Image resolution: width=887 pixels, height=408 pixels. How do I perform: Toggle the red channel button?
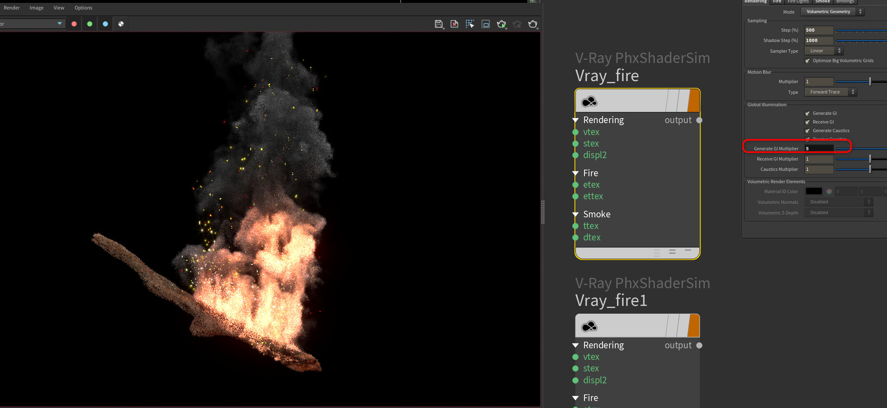[74, 24]
